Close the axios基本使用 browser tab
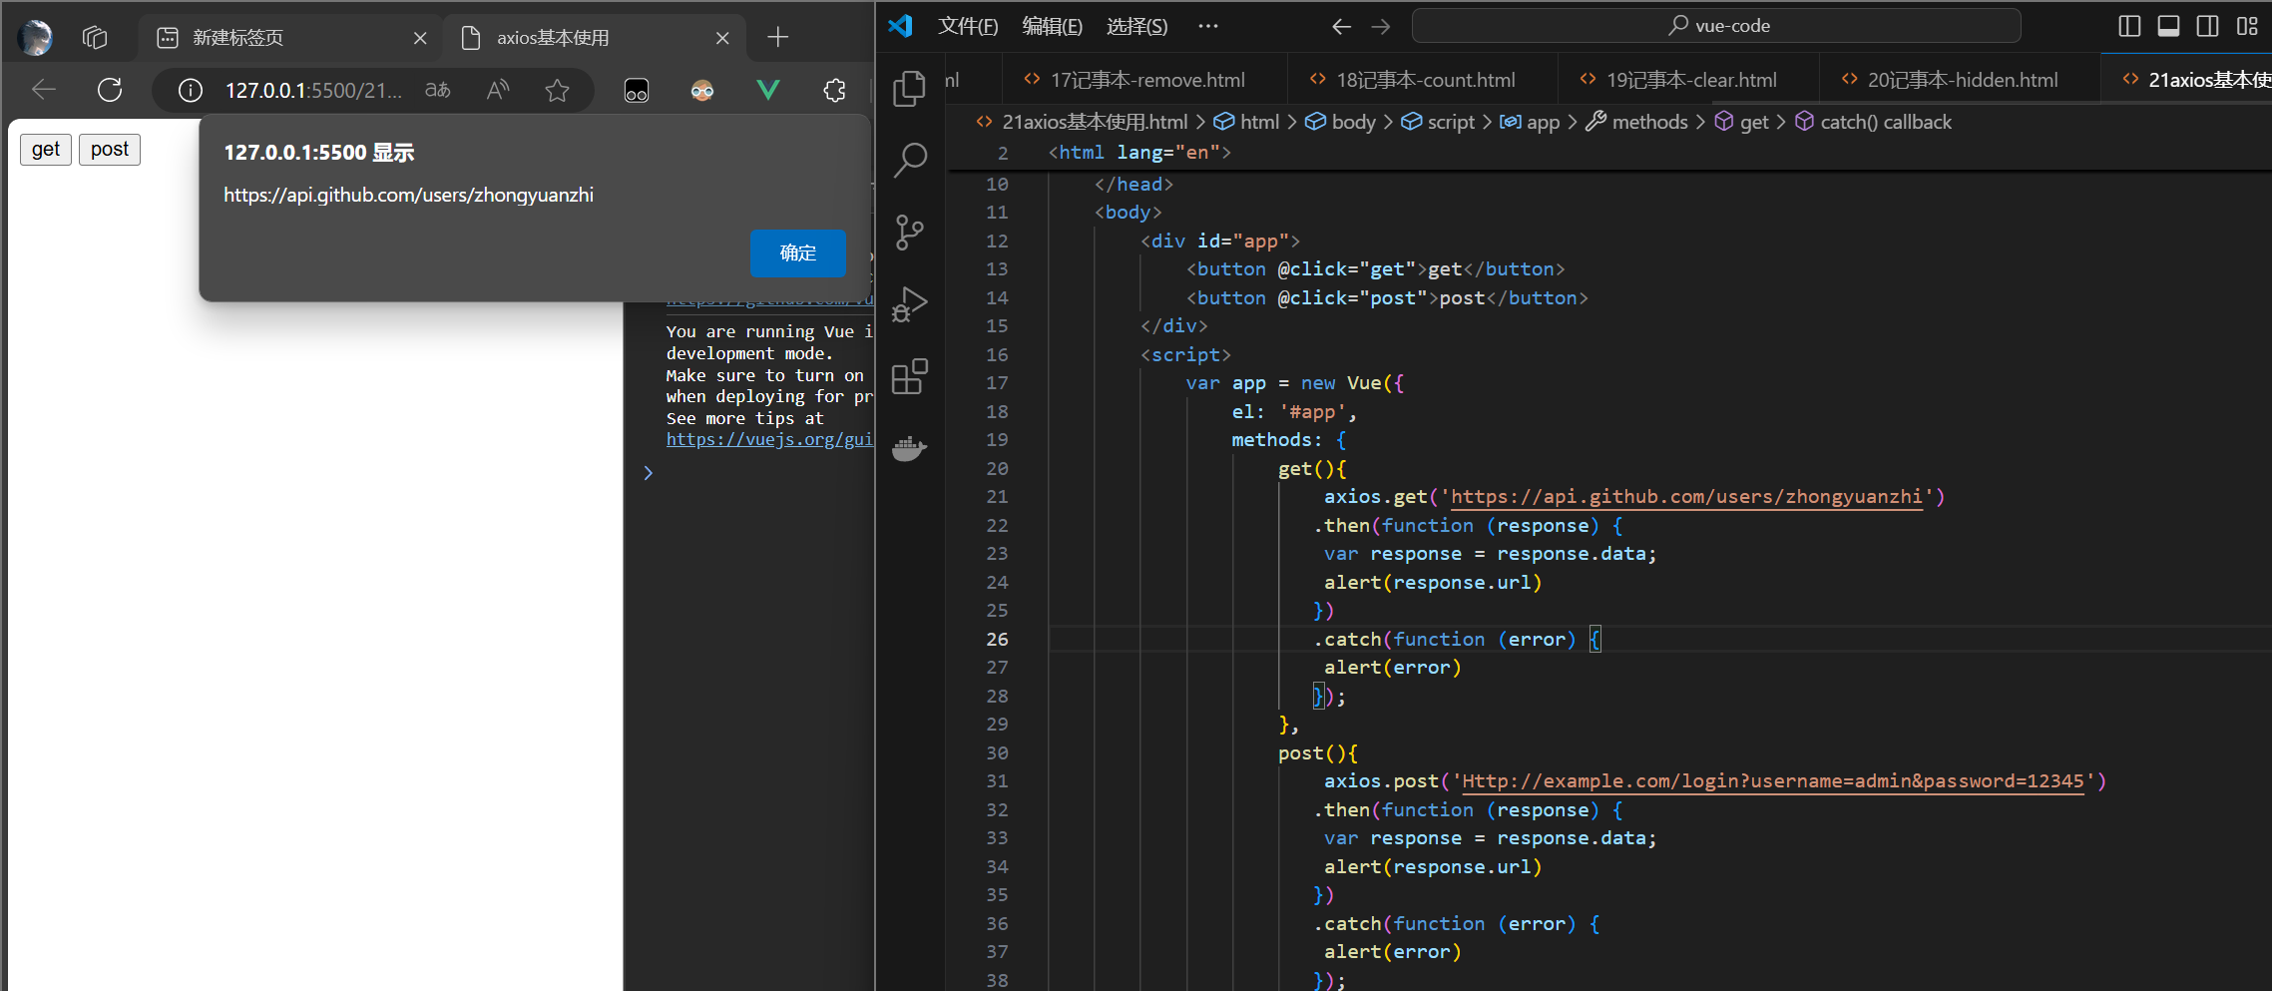Screen dimensions: 2272x991 722,38
